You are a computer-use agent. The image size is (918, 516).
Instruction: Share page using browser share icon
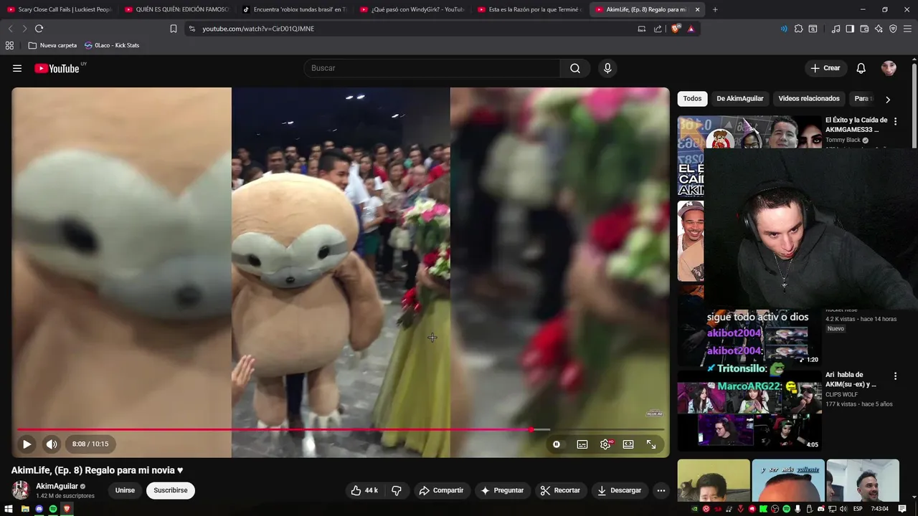(x=658, y=29)
